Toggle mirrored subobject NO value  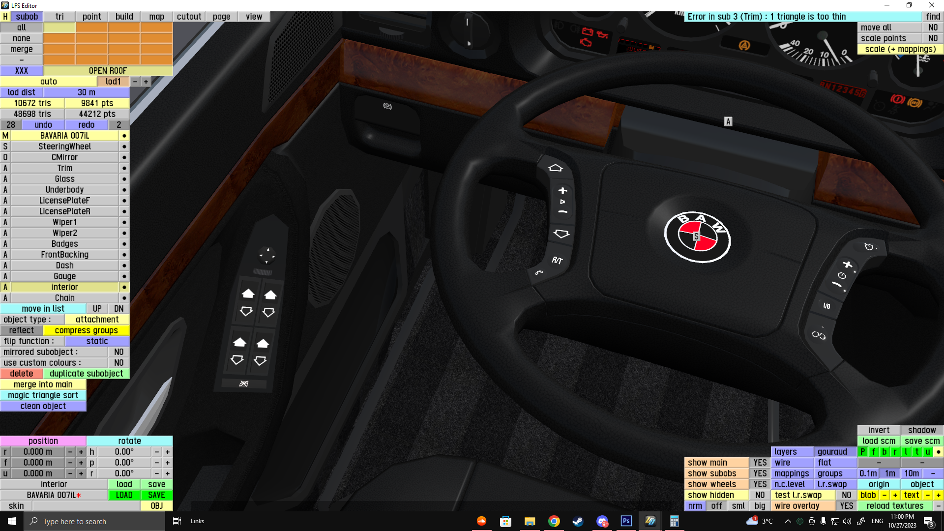[x=118, y=352]
